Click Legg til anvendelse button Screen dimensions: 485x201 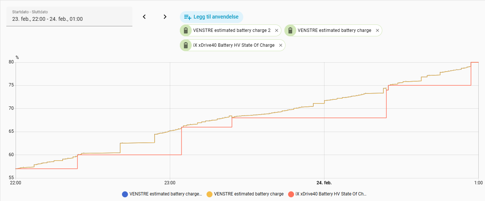click(x=211, y=17)
